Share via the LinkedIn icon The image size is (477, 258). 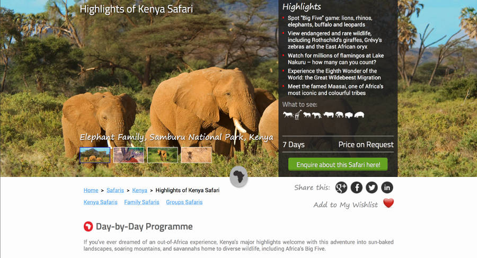[x=387, y=187]
